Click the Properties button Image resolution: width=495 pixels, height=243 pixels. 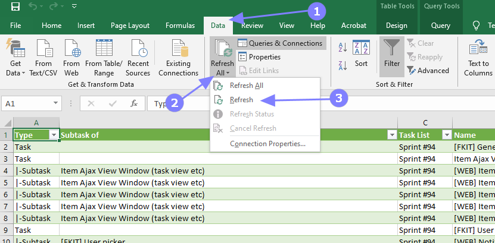tap(260, 57)
